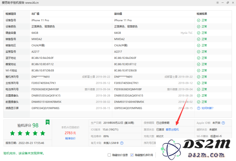Click the green check for 电池序列号 row
236x161 pixels.
click(199, 89)
